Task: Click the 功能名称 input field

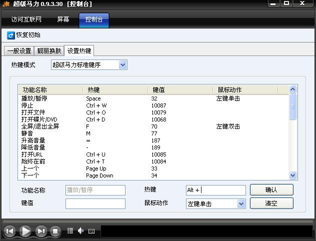Action: (x=95, y=190)
